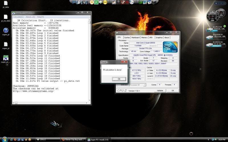This screenshot has height=142, width=228.
Task: Click the Core Speed value 4111.2 MHz
Action: pos(137,70)
